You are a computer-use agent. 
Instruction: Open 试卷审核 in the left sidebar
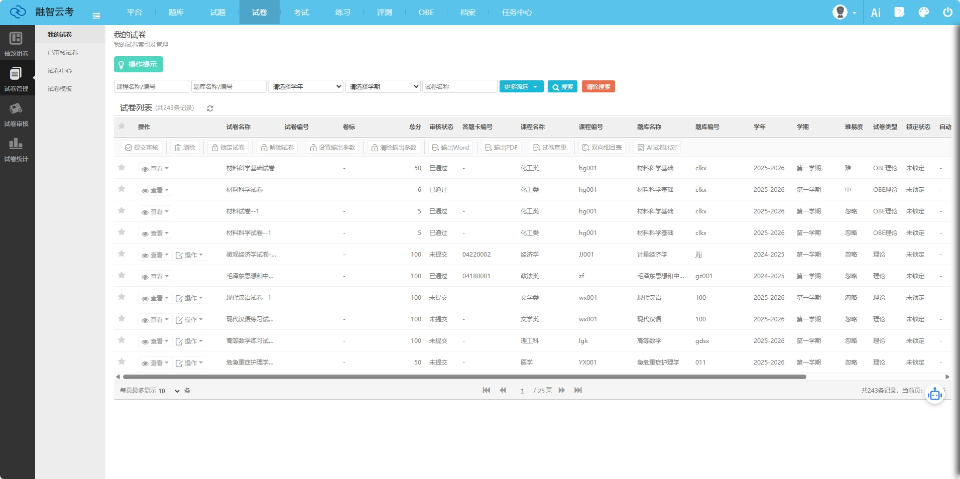17,115
